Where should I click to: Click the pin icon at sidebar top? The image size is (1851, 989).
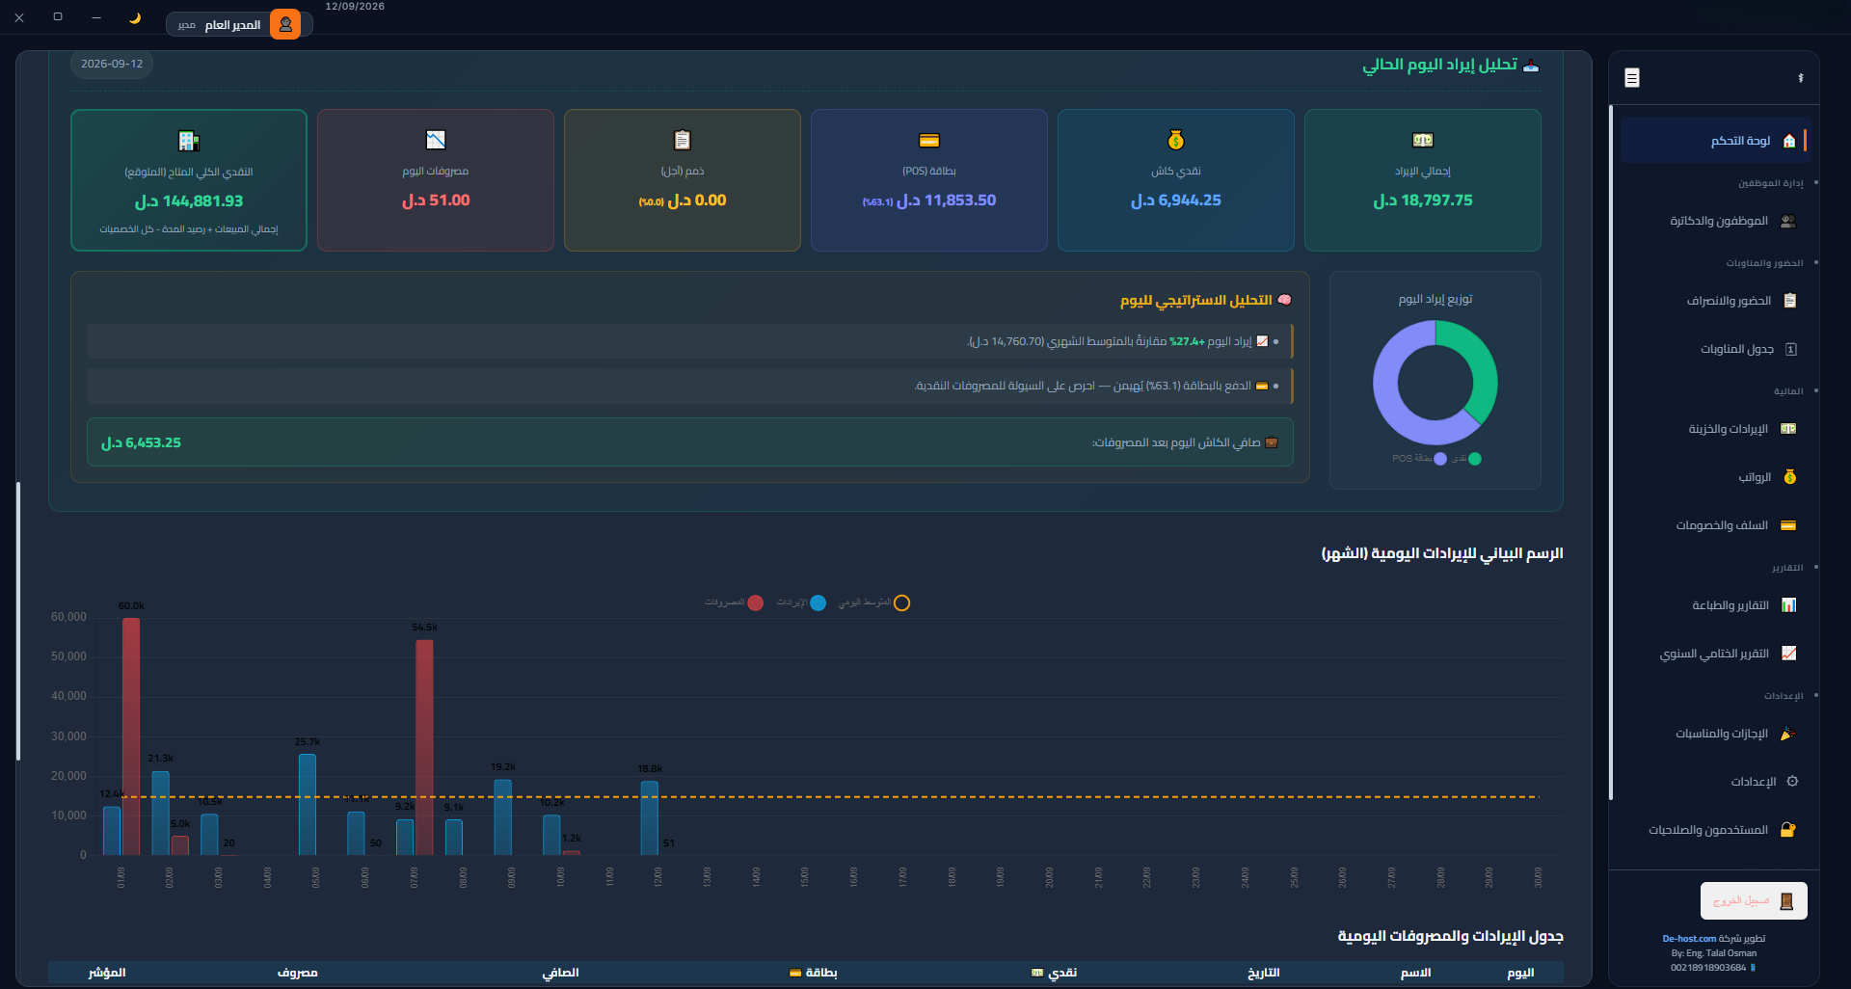[x=1801, y=78]
